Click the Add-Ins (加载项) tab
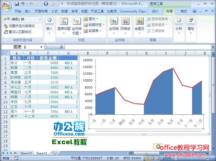Viewport: 216px width, 161px height. (112, 11)
